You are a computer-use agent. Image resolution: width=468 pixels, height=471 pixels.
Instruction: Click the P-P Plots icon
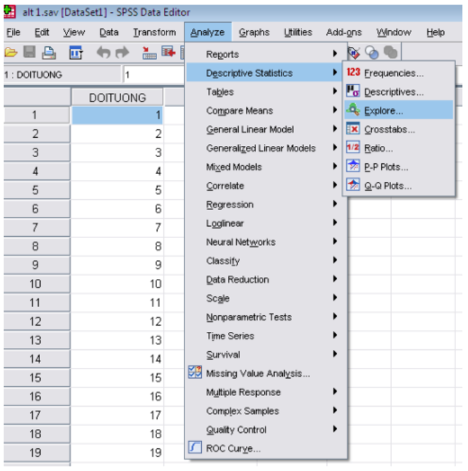click(353, 166)
